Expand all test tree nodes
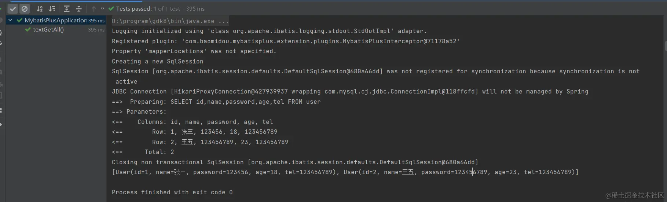 coord(66,8)
